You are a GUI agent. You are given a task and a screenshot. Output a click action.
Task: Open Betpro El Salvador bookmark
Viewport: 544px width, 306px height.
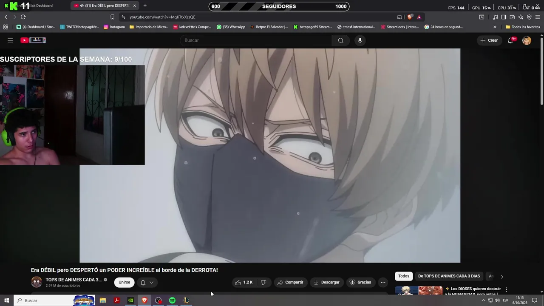point(269,27)
